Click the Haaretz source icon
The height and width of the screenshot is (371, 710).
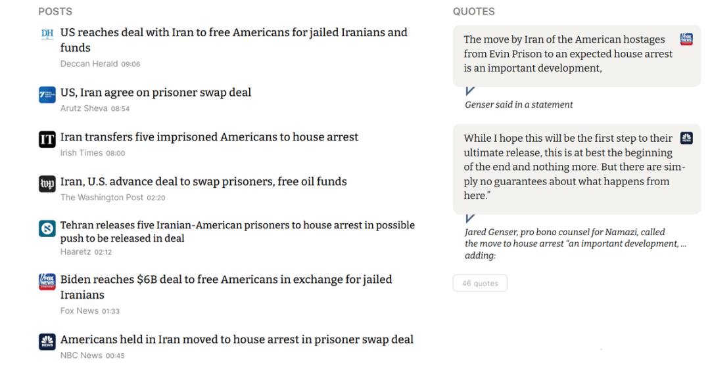pyautogui.click(x=47, y=229)
